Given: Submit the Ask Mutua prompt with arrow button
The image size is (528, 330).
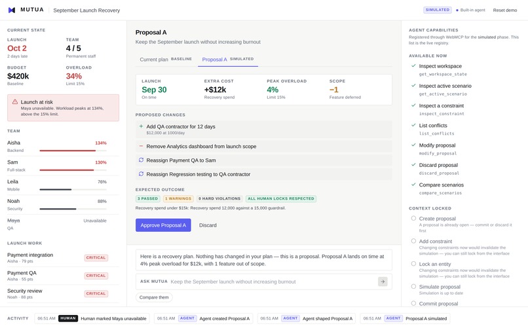Looking at the screenshot, I should click(x=383, y=282).
